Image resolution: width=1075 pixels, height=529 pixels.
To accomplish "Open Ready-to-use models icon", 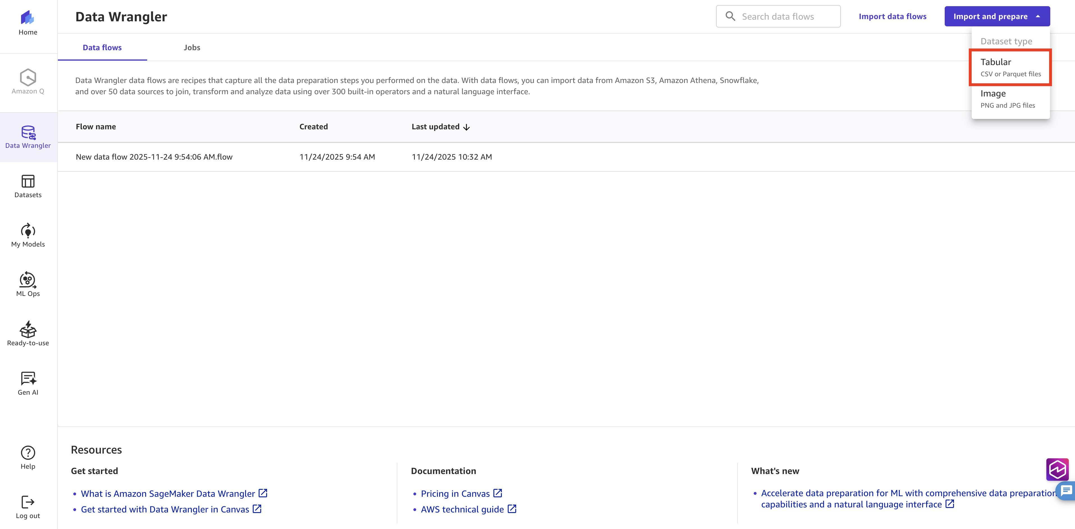I will [x=28, y=329].
